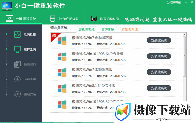Click the 小白一键重装软件 monitor logo
Screen dimensions: 195x123
click(7, 6)
